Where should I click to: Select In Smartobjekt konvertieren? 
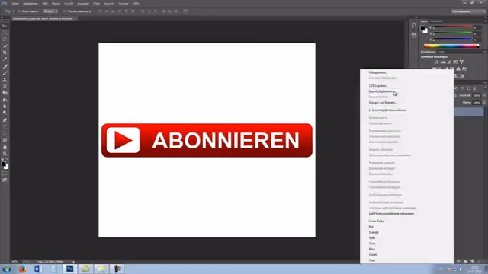(387, 110)
